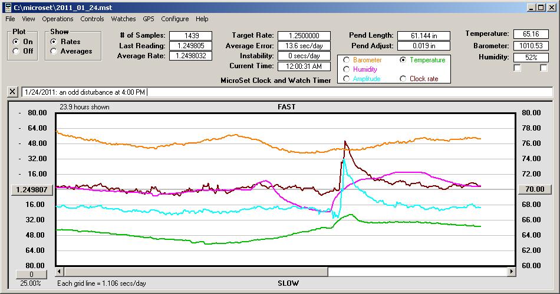This screenshot has height=294, width=560.
Task: Click the horizontal scrollbar thumb
Action: (x=196, y=272)
